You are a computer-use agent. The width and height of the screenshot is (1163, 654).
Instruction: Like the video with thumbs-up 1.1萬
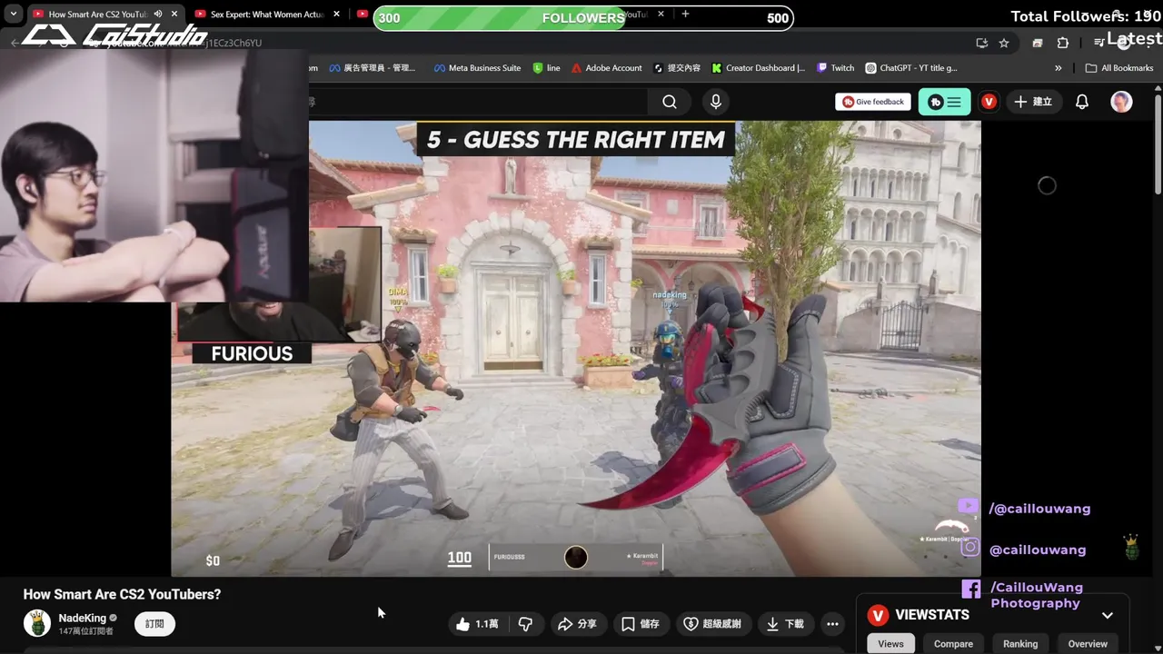(478, 624)
